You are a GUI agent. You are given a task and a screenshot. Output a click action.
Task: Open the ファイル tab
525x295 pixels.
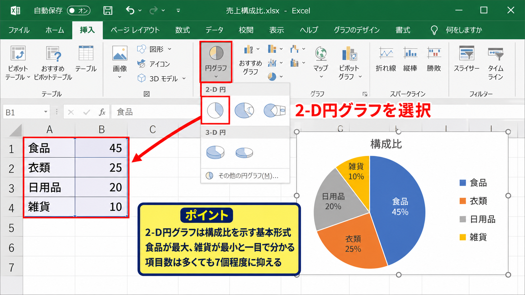tap(19, 30)
